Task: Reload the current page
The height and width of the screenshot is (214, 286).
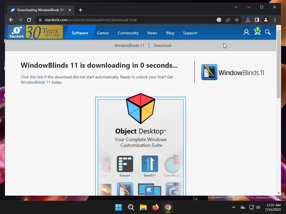Action: (x=29, y=20)
